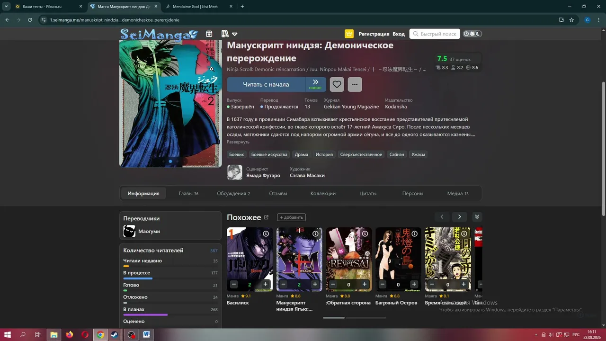The width and height of the screenshot is (606, 341).
Task: Click the Ямада Футаро author avatar
Action: (235, 172)
